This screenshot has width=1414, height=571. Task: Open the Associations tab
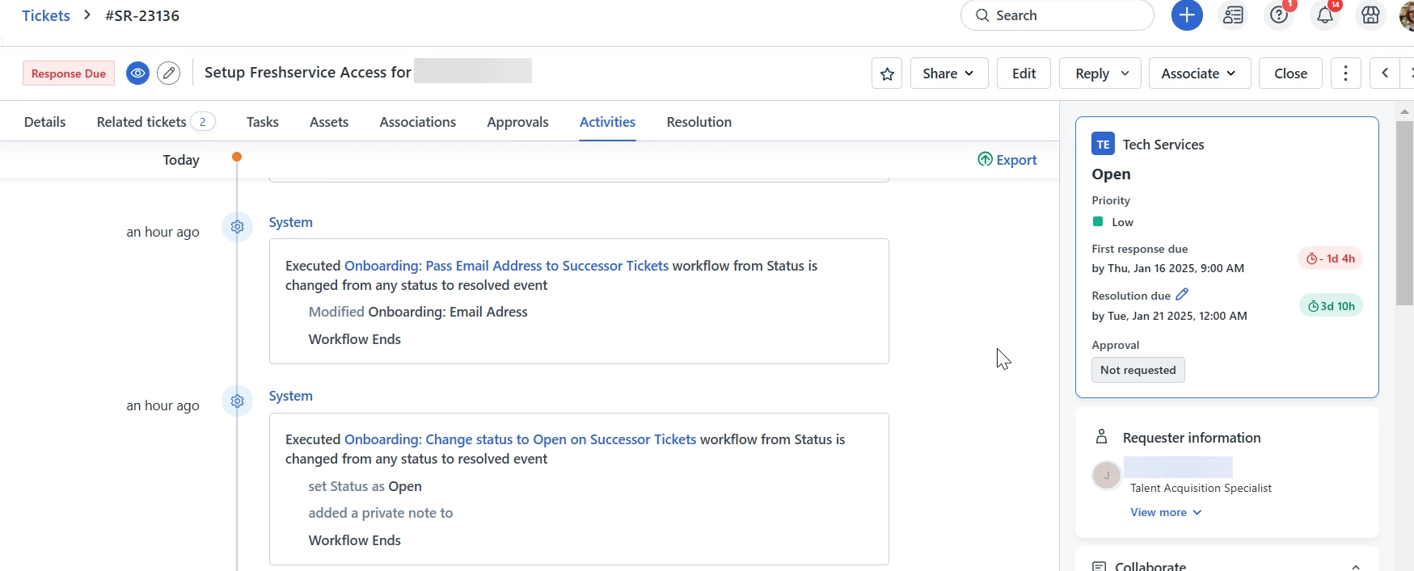(418, 122)
